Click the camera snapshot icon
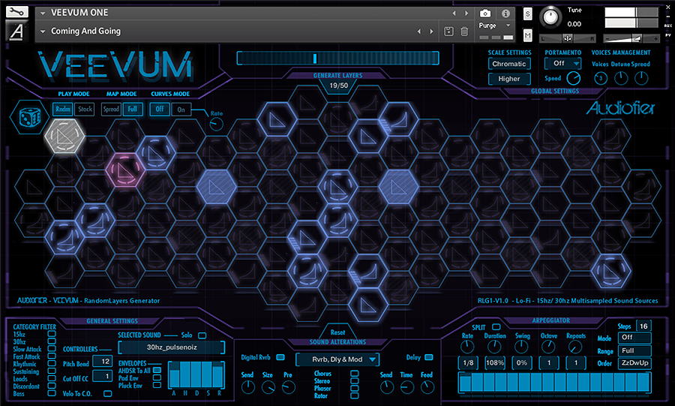 click(484, 14)
